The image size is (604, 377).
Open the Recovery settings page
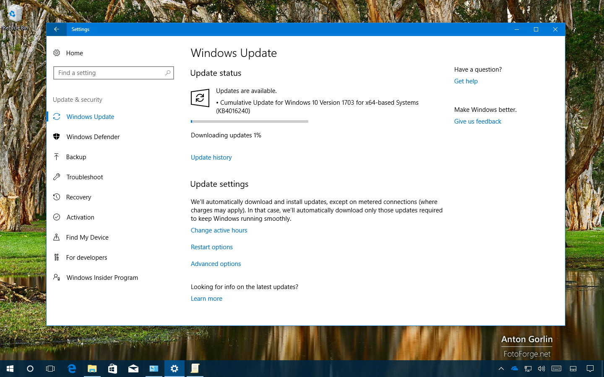pos(78,197)
